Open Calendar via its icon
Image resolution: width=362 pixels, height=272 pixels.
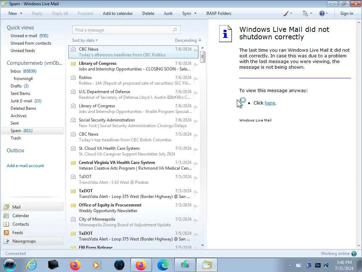click(6, 216)
